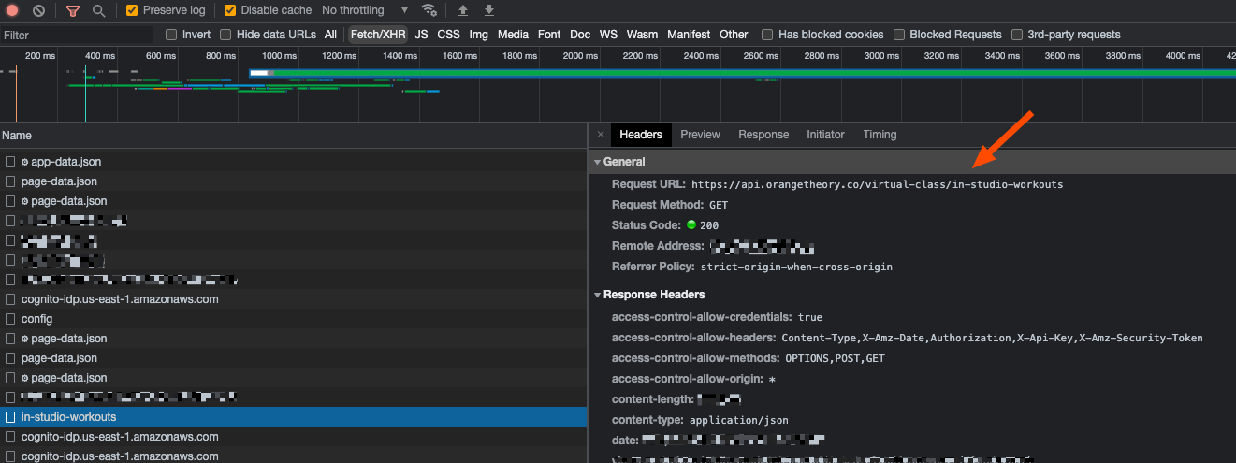Tick checkbox beside app-data.json
The height and width of the screenshot is (463, 1236).
(10, 162)
